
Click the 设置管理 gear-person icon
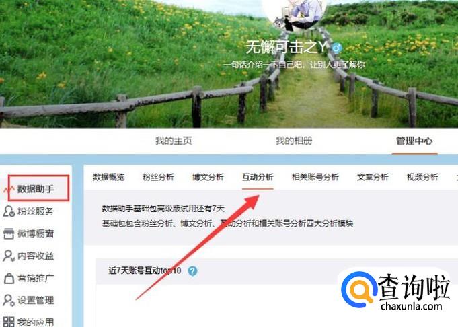tap(9, 300)
